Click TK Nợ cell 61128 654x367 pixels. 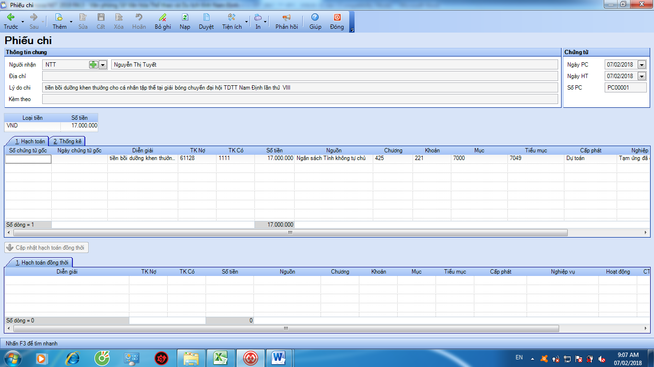(x=197, y=158)
